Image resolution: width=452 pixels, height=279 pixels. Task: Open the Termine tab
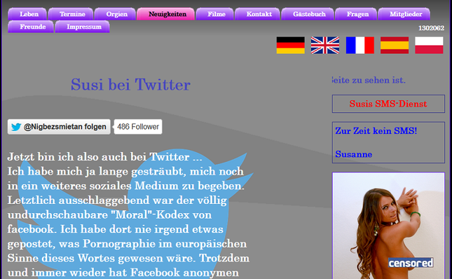(71, 14)
